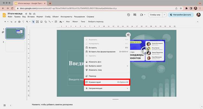Click the speaker notes field

pyautogui.click(x=52, y=105)
